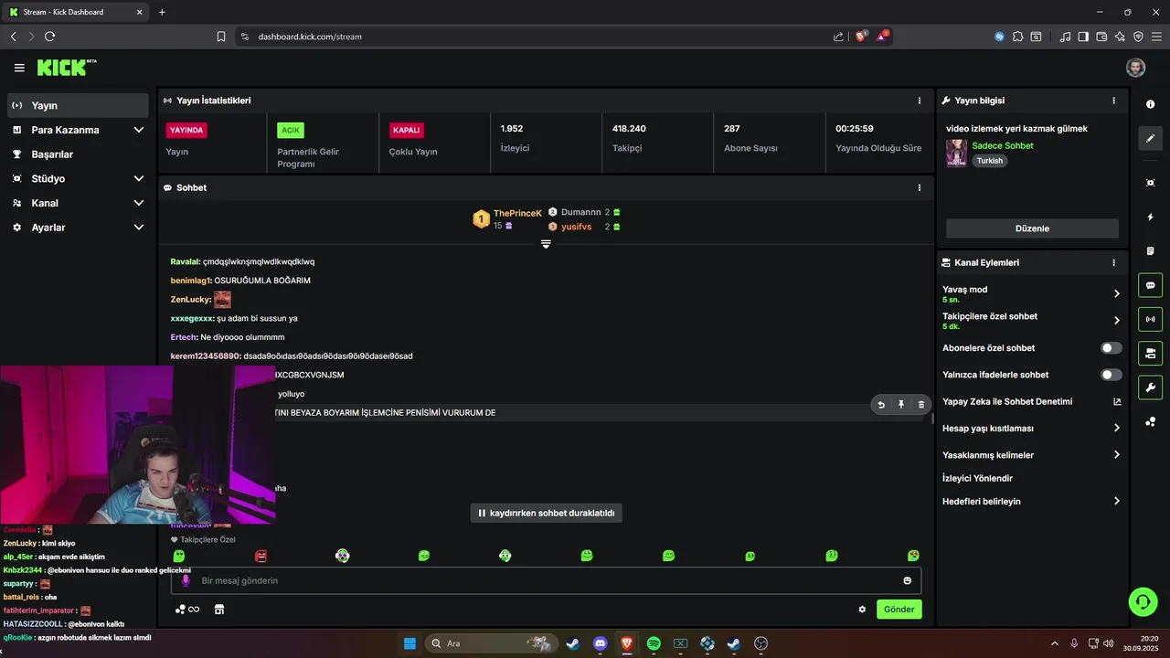Toggle the wrench widget icon in right sidebar
Viewport: 1170px width, 658px height.
1150,387
